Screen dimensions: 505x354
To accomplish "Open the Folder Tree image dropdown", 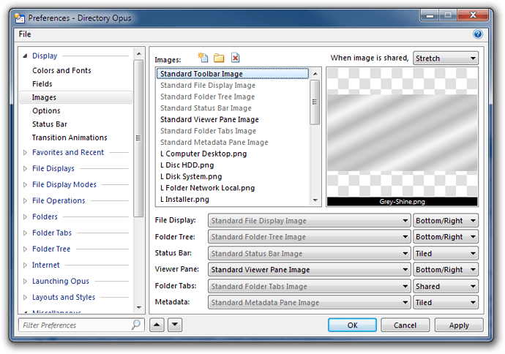I will (x=309, y=237).
